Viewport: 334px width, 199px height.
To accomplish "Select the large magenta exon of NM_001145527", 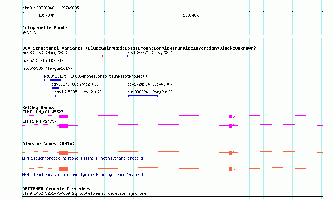I will [63, 116].
